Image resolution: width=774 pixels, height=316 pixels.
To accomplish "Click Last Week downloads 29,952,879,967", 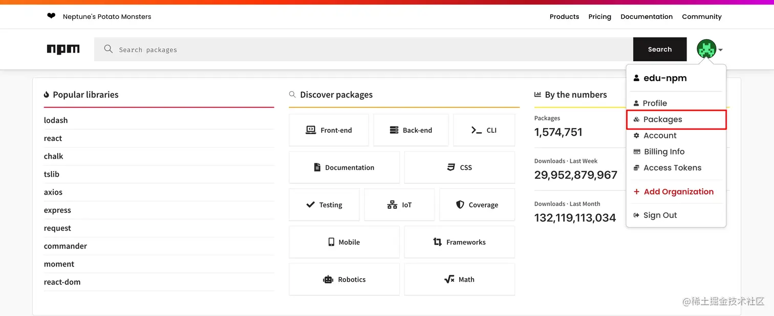I will pyautogui.click(x=576, y=175).
